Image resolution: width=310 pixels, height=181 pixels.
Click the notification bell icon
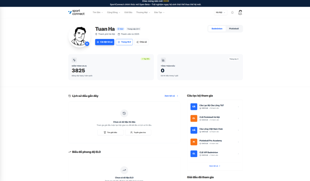[232, 12]
